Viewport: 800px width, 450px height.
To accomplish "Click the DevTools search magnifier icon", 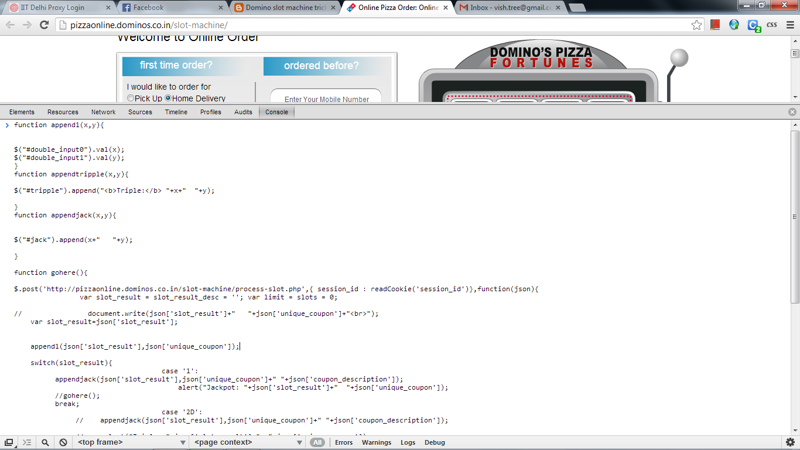I will [x=45, y=442].
